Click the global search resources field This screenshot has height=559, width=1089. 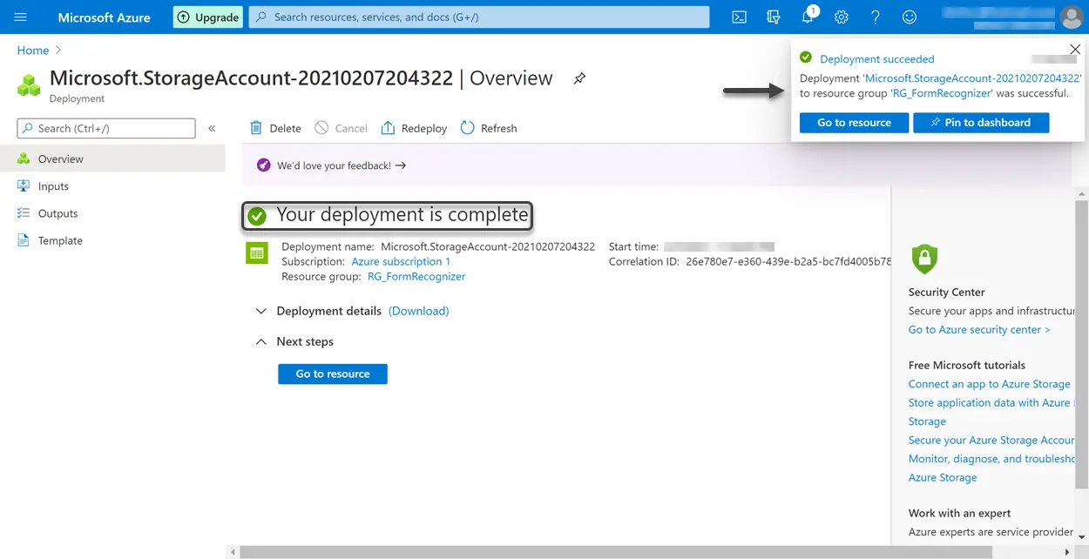click(479, 17)
